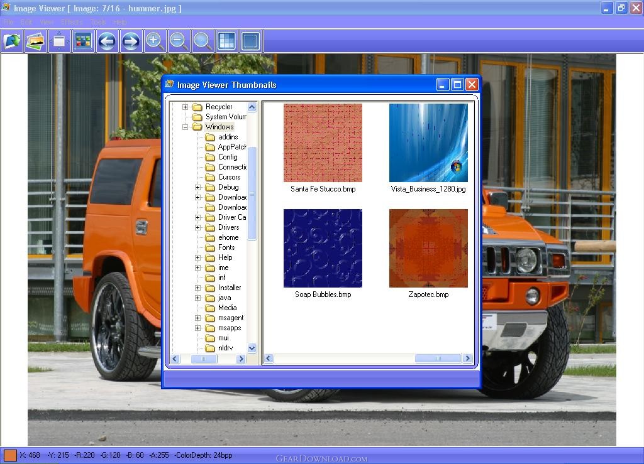Click the thumbnail pane scroll-left arrow
The image size is (644, 464).
coord(268,359)
